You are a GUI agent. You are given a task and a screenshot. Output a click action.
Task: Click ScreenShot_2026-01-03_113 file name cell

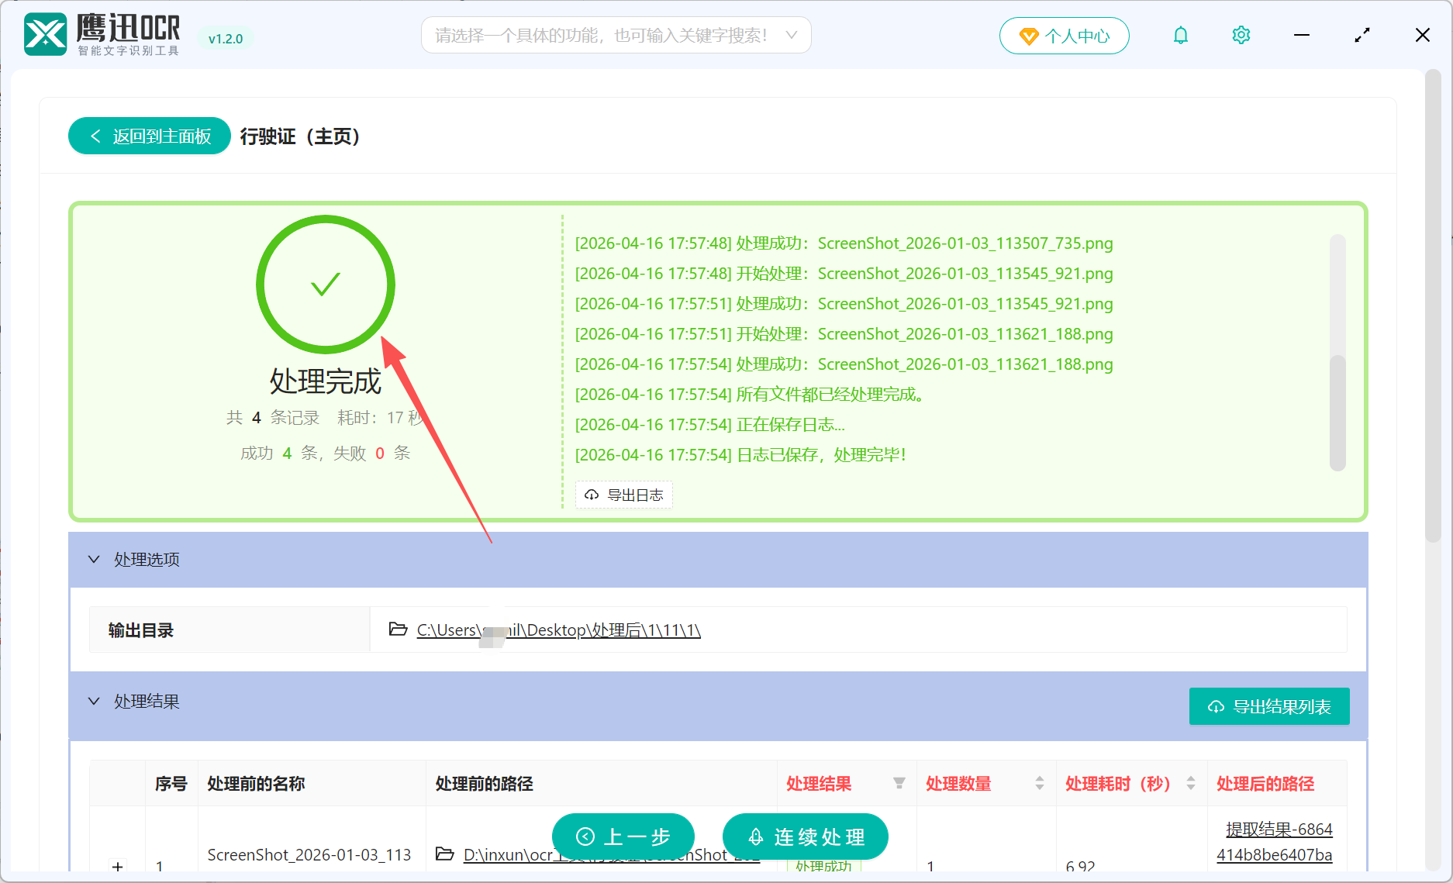[309, 854]
